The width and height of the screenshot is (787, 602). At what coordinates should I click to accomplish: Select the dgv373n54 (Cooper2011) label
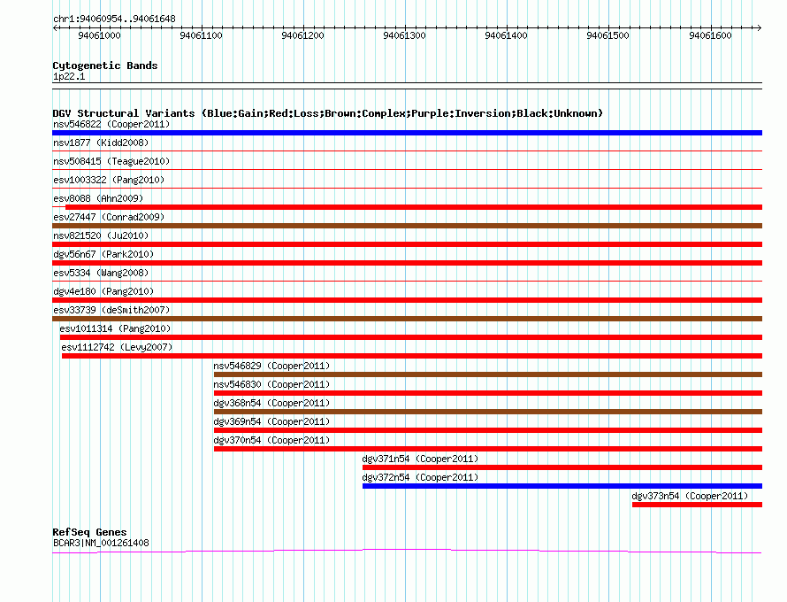690,496
